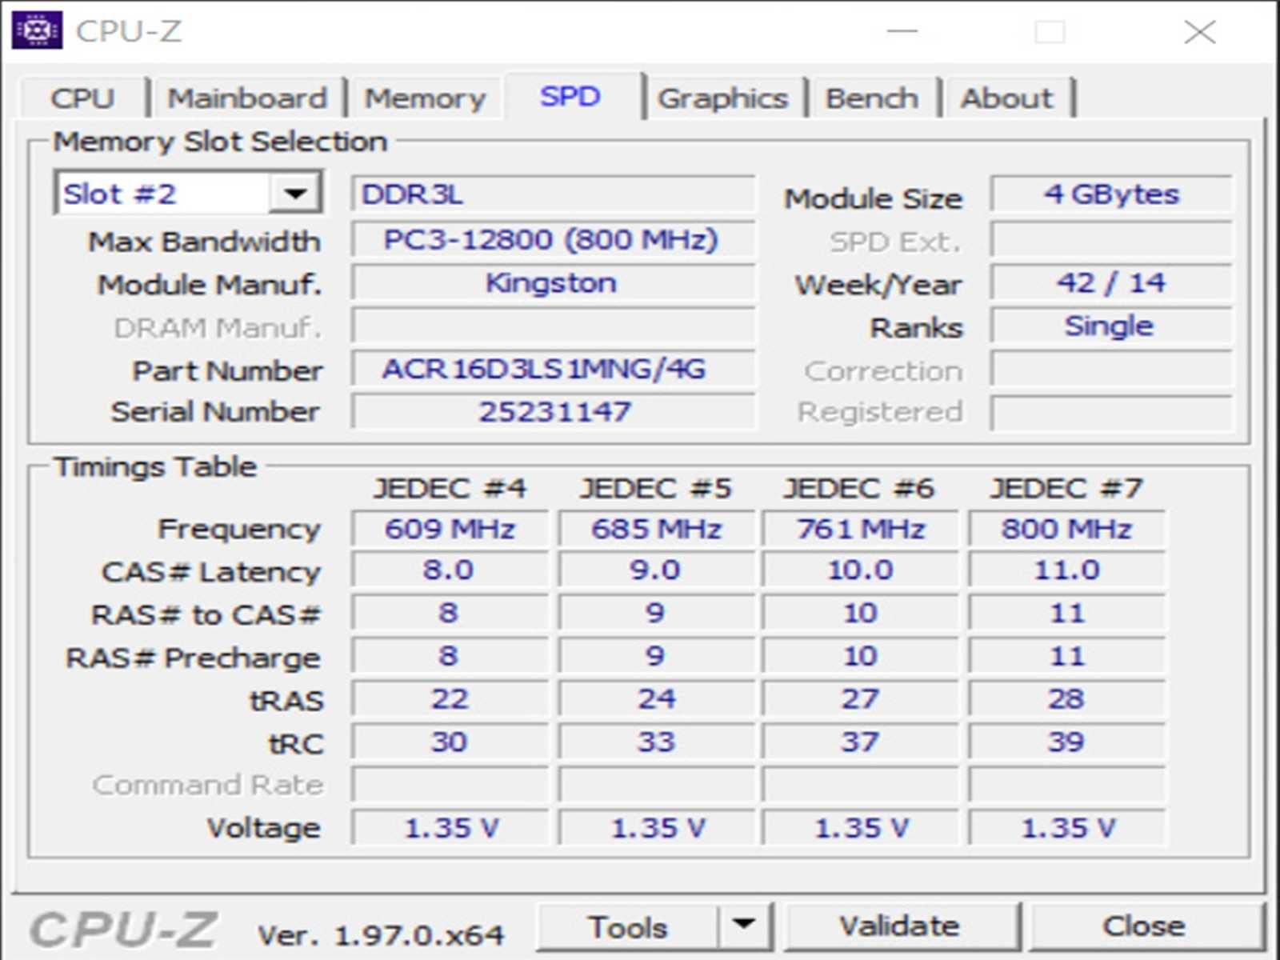Click the JEDEC #7 voltage 1.35 V

pyautogui.click(x=1066, y=828)
